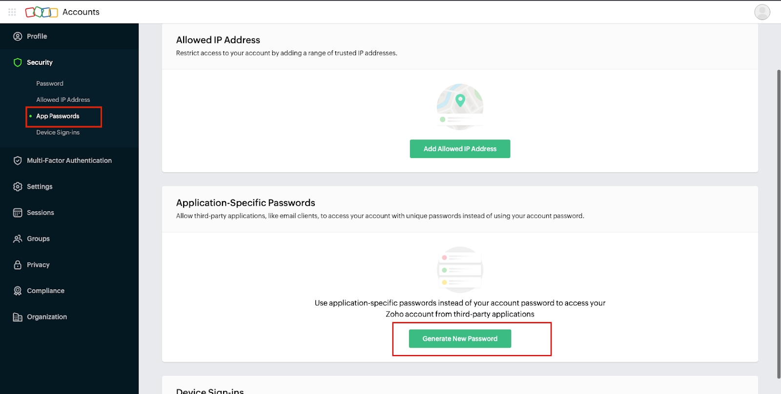Click the Security shield icon

click(x=18, y=62)
